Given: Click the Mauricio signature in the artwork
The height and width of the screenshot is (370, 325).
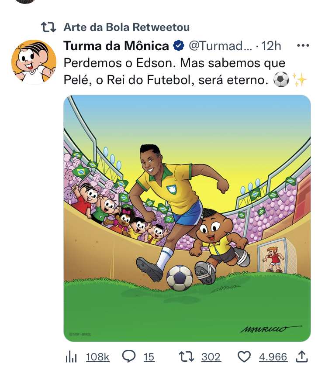Looking at the screenshot, I should 270,328.
